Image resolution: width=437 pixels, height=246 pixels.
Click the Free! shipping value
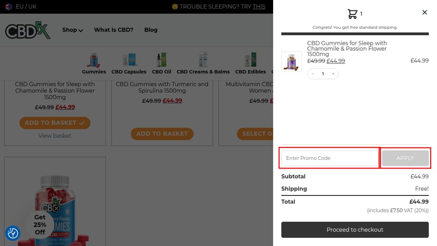click(422, 189)
